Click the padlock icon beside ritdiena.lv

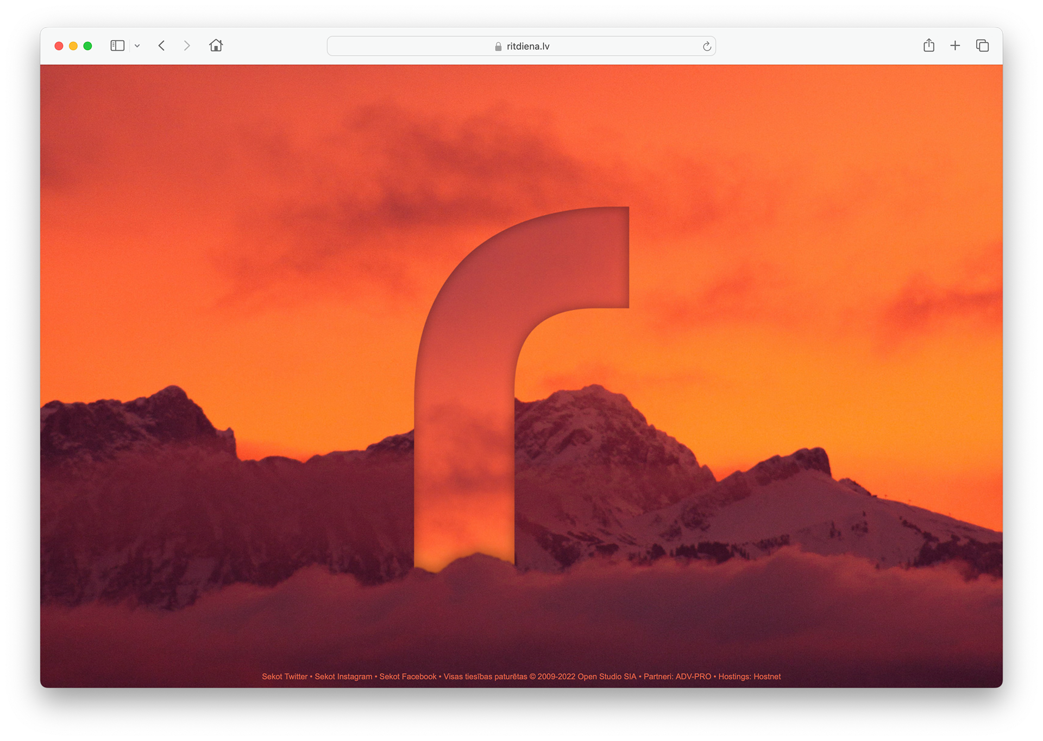click(x=498, y=47)
